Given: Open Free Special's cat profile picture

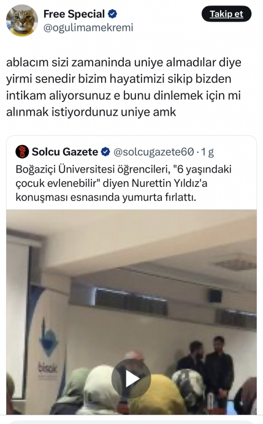Looking at the screenshot, I should (22, 20).
